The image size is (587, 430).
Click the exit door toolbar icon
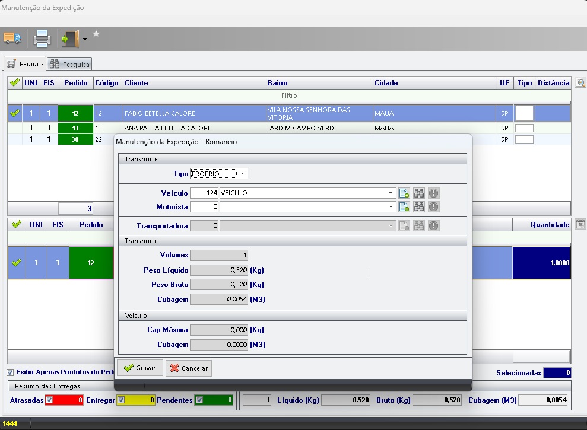coord(70,39)
